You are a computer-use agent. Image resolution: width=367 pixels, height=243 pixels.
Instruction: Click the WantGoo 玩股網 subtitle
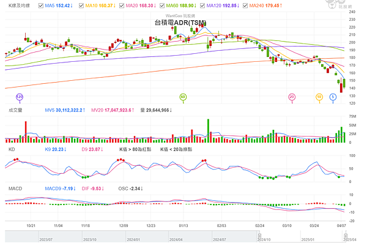pos(180,16)
